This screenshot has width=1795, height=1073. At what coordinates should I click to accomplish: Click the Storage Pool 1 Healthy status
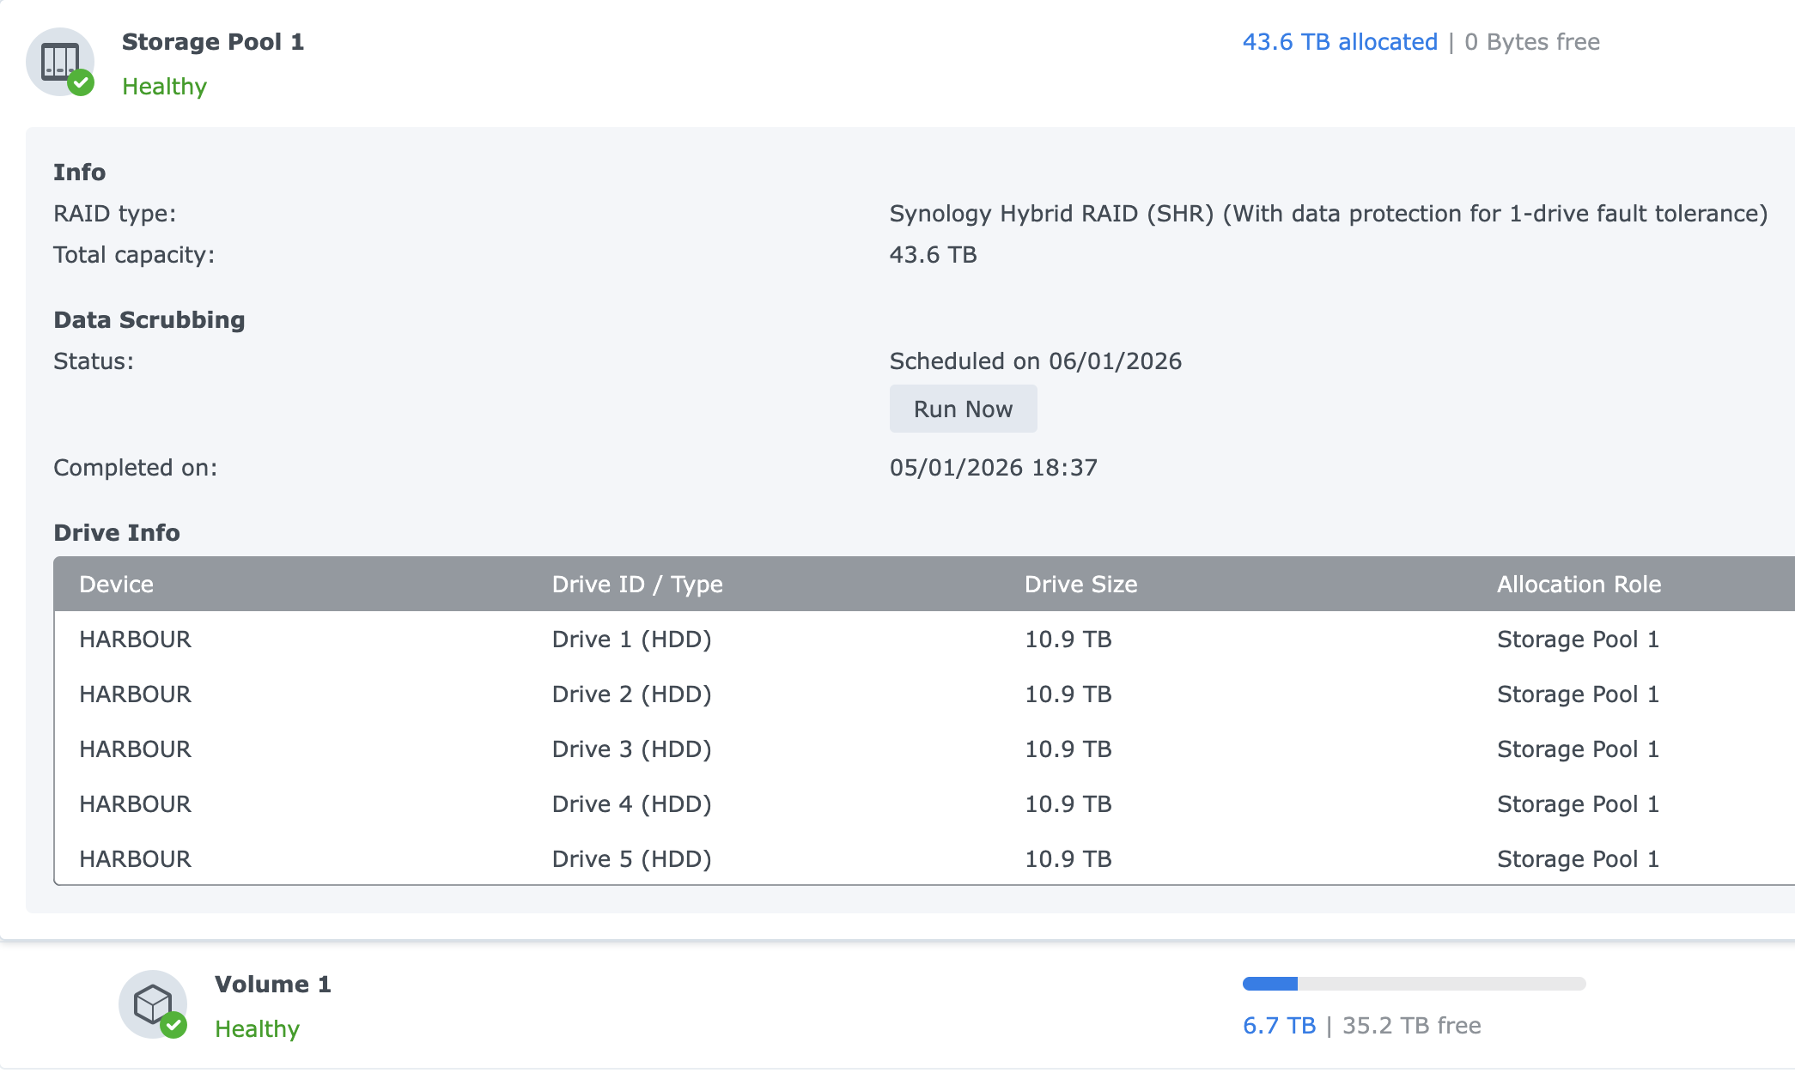(164, 87)
